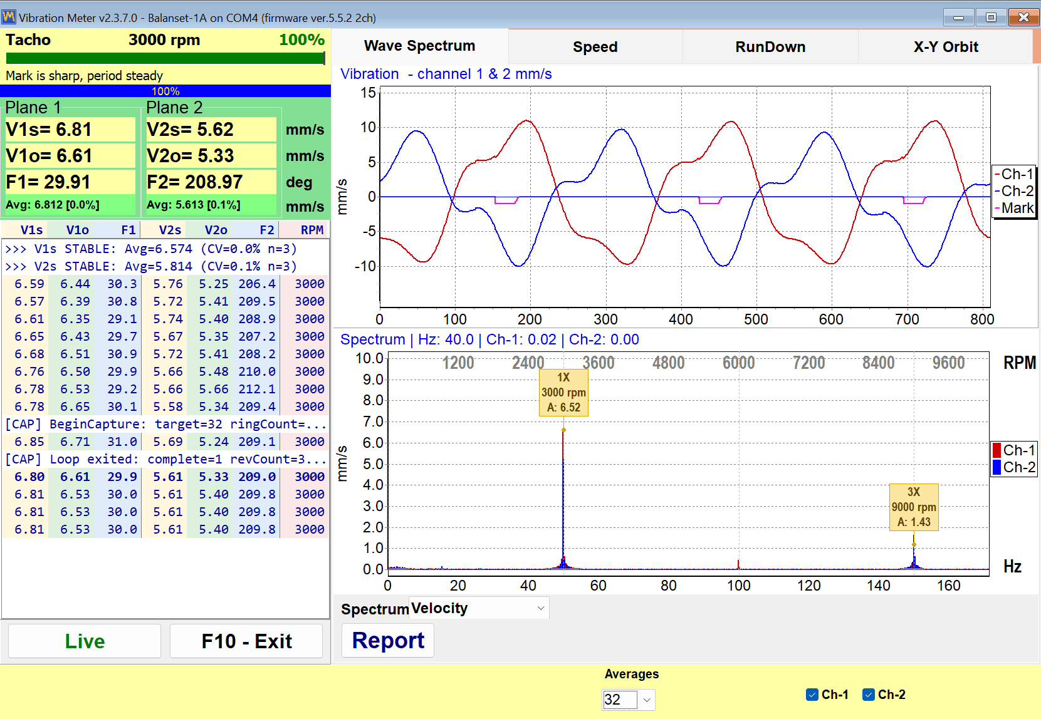The width and height of the screenshot is (1041, 719).
Task: Click the 'Mark is sharp, period steady' status
Action: pyautogui.click(x=85, y=76)
